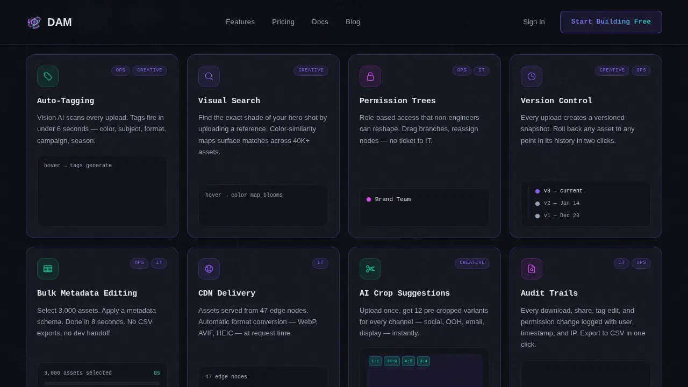
Task: Click the CREATIVE tag on AI Crop Suggestions card
Action: point(472,263)
